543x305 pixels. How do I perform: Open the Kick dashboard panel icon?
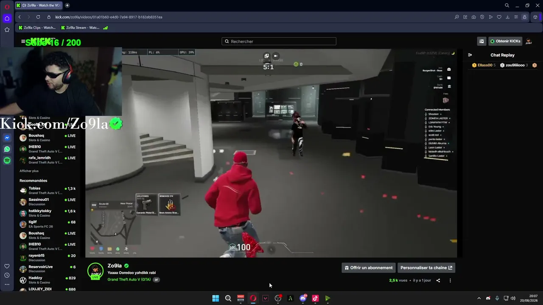pos(481,42)
